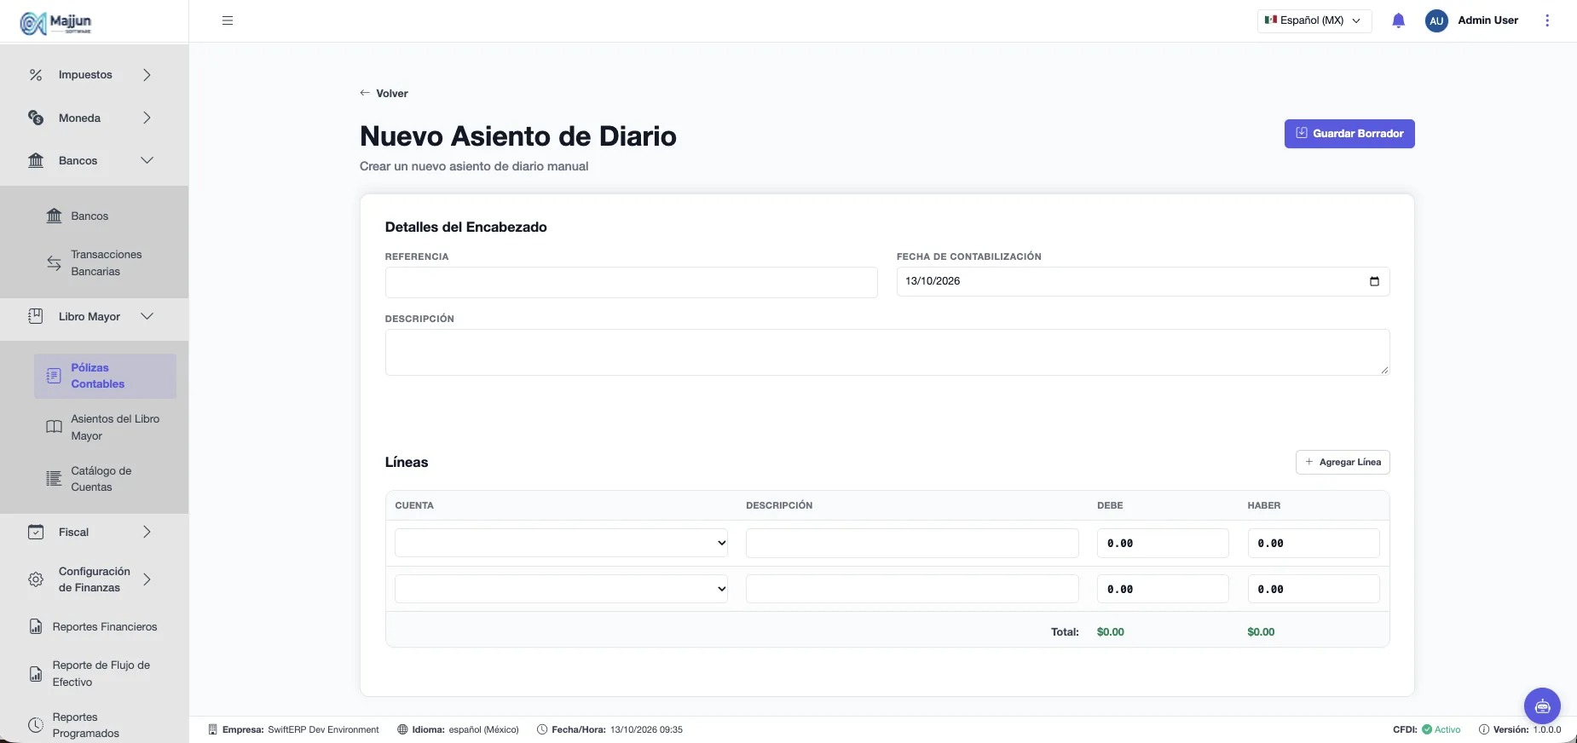The image size is (1577, 743).
Task: Open the vertical three-dot options menu
Action: tap(1547, 20)
